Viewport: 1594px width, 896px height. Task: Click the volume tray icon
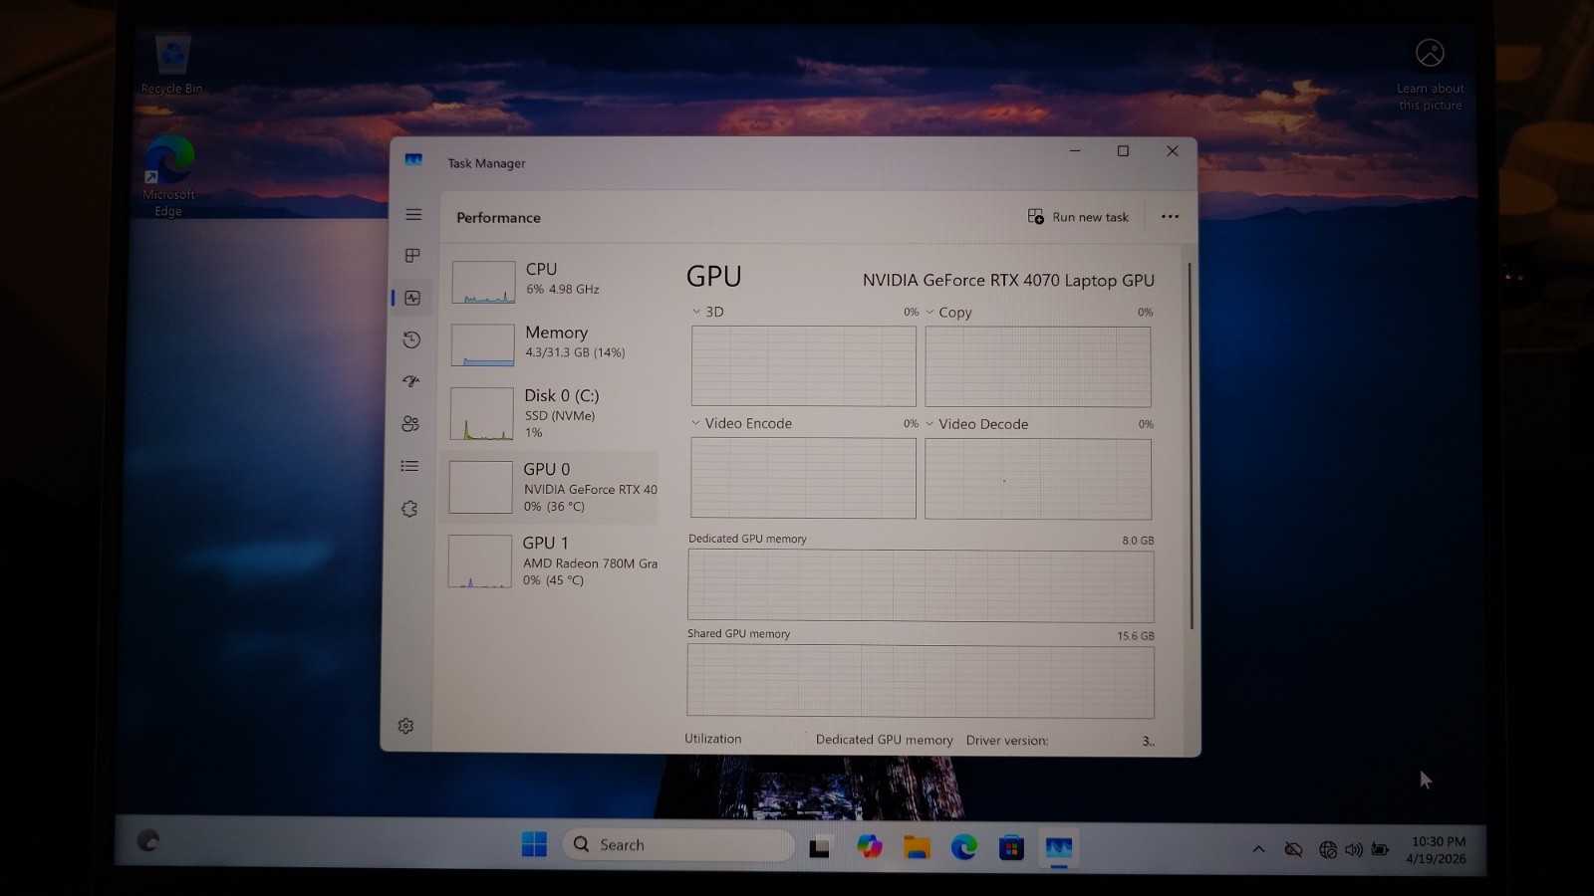pos(1353,850)
